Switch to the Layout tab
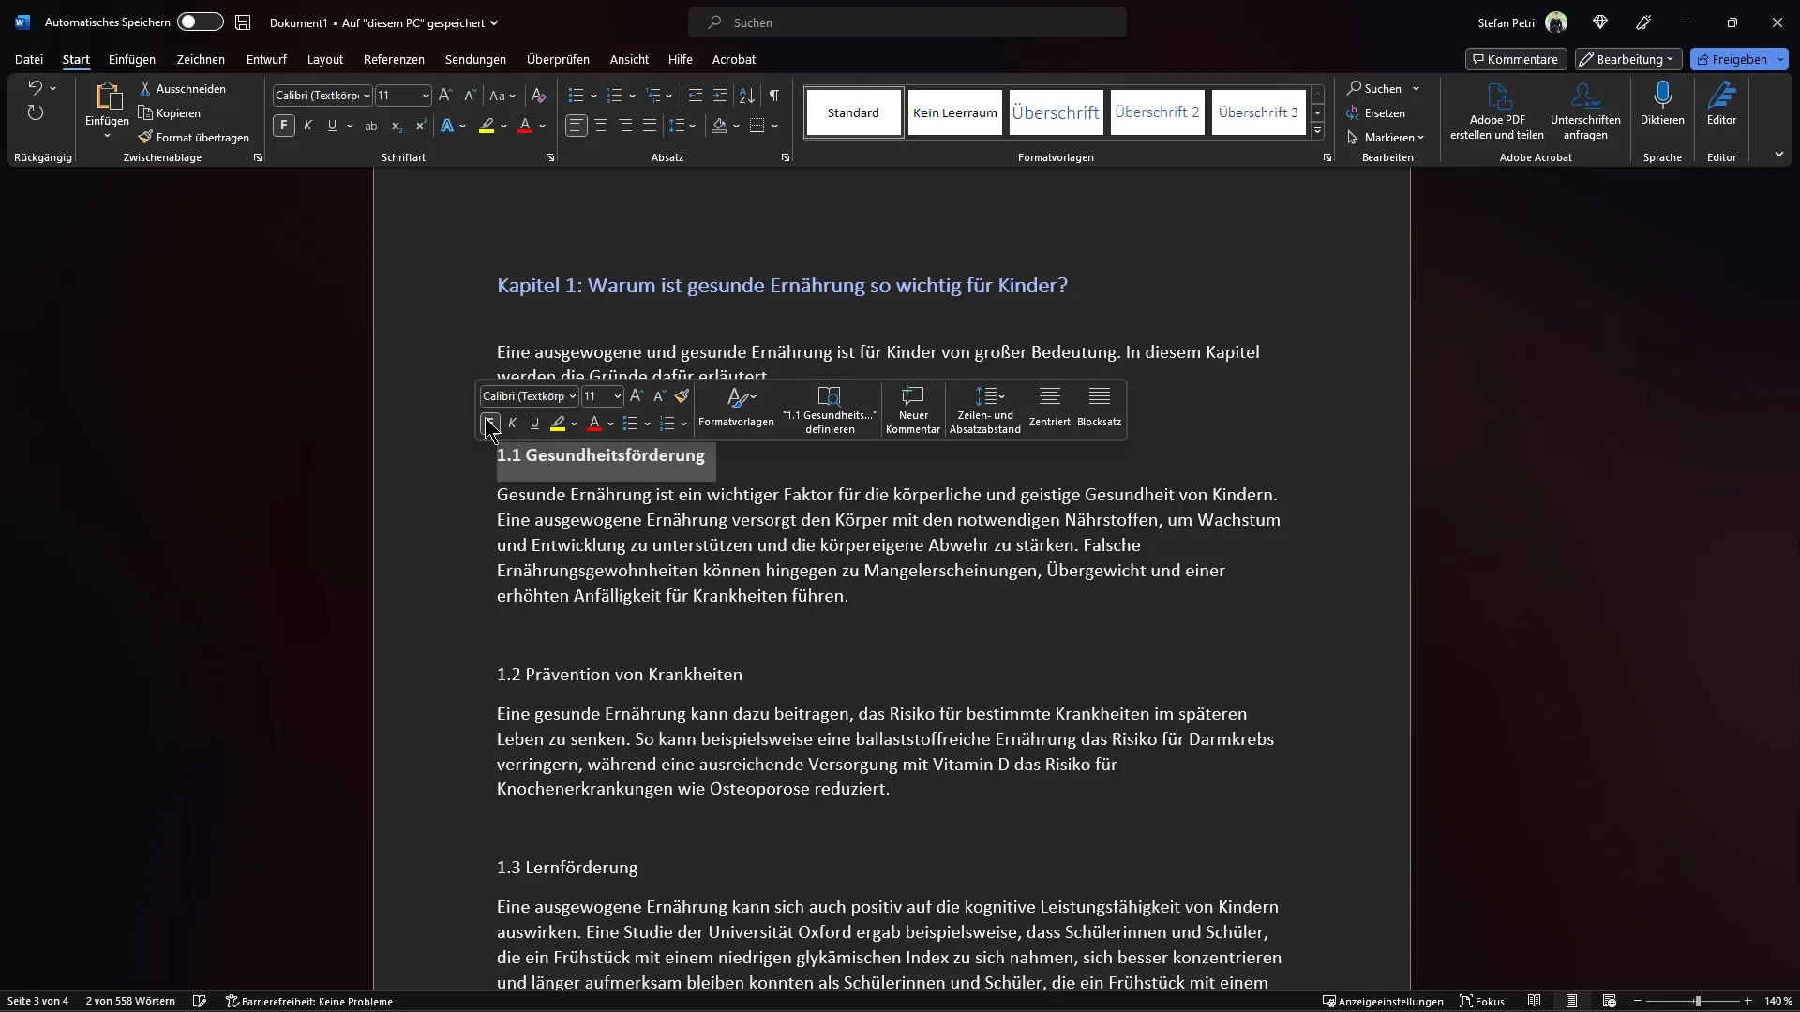 (325, 59)
